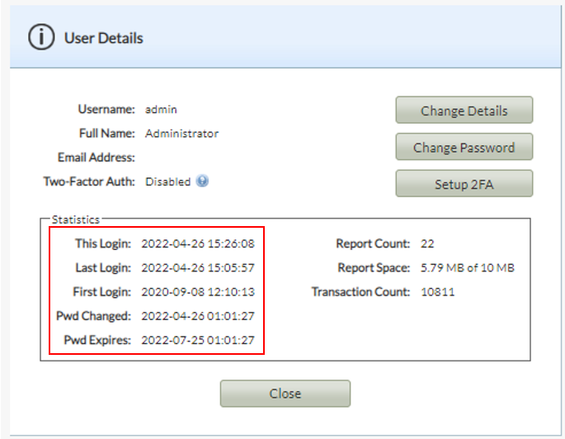The width and height of the screenshot is (565, 439).
Task: Click the Pwd Changed timestamp
Action: [x=198, y=316]
